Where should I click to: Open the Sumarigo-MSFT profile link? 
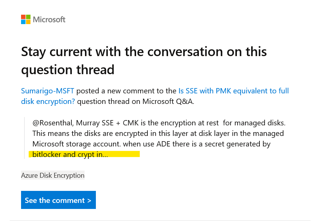[x=48, y=91]
